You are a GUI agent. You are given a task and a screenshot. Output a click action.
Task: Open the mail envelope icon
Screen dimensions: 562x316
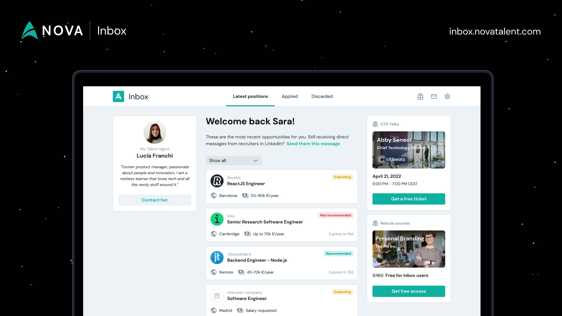click(434, 97)
